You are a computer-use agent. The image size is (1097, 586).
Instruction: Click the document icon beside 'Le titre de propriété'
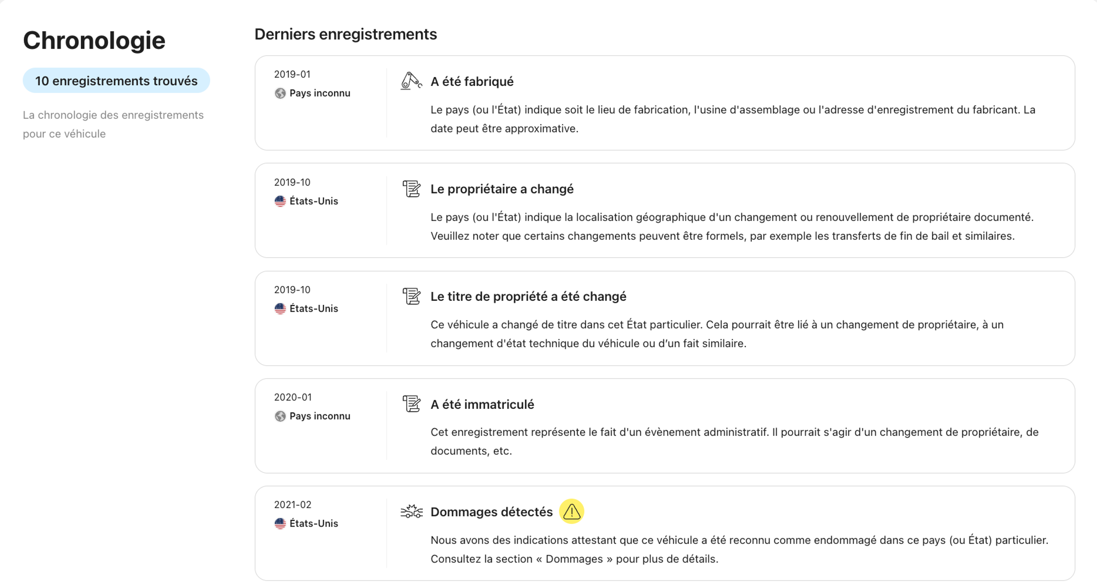pyautogui.click(x=411, y=296)
